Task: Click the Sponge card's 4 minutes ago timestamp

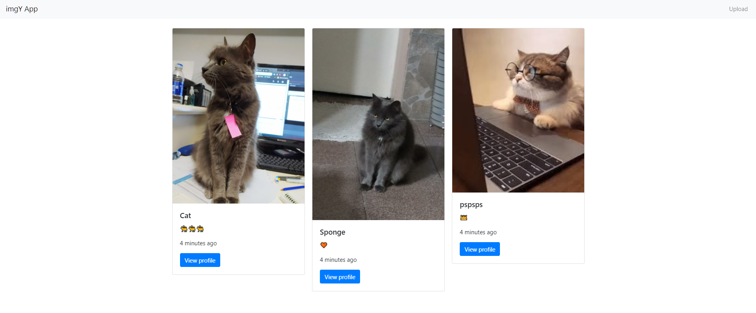Action: [x=338, y=260]
